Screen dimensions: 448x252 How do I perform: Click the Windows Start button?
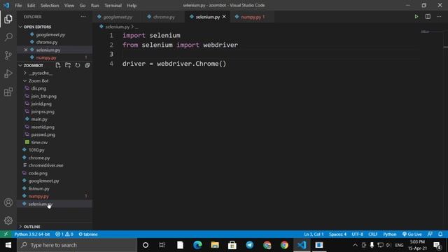point(8,245)
